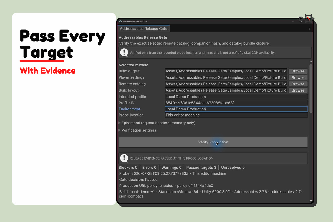Click the bold Addressables Release Gate heading
The height and width of the screenshot is (222, 333).
tap(143, 37)
